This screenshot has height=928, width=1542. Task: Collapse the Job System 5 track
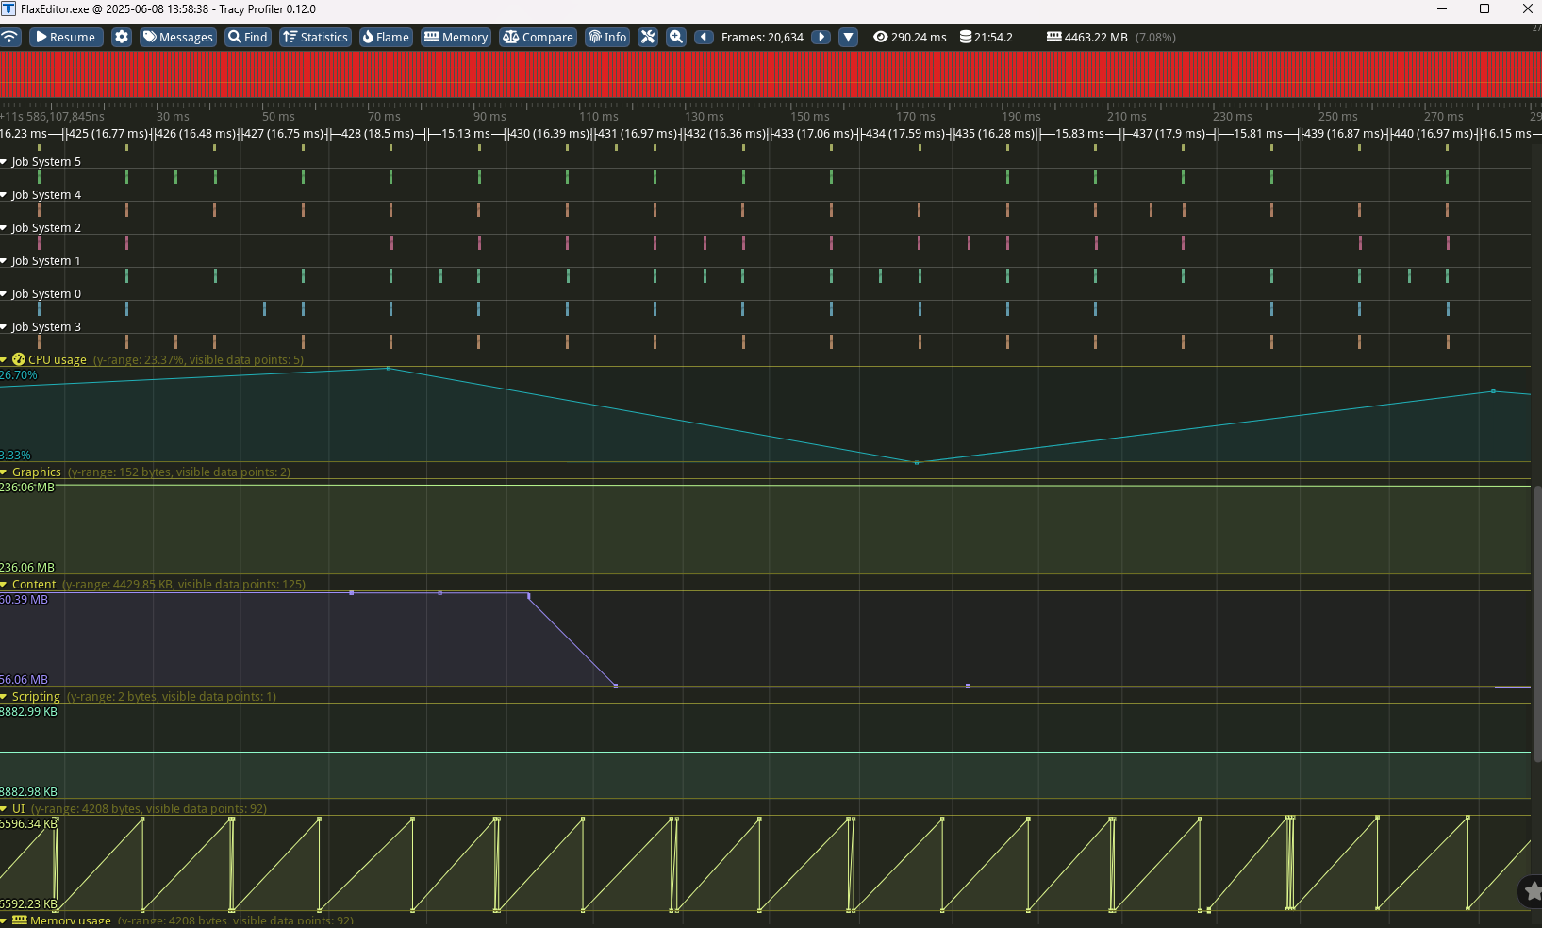(x=7, y=161)
